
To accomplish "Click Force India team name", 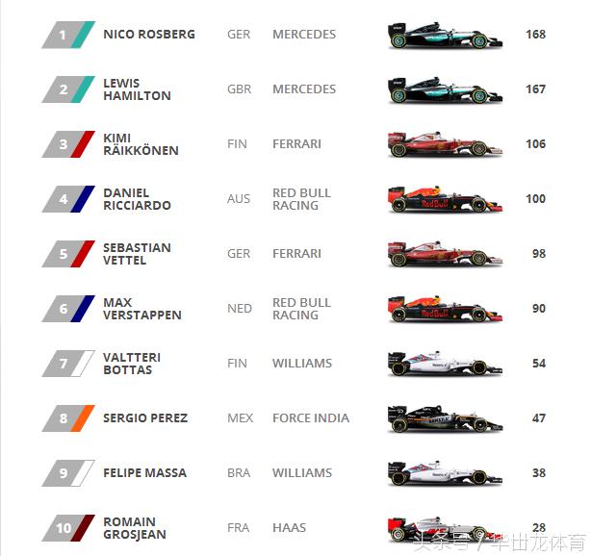I will [310, 418].
